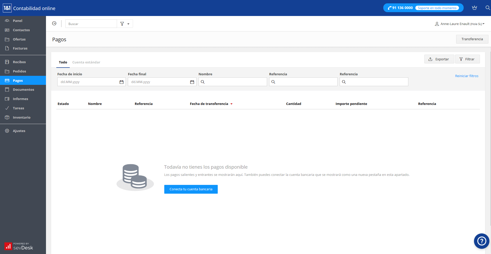Open calendar picker for Fecha final
This screenshot has width=491, height=254.
[192, 82]
